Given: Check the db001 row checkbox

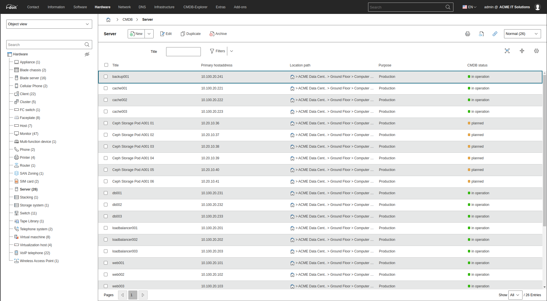Looking at the screenshot, I should 106,193.
